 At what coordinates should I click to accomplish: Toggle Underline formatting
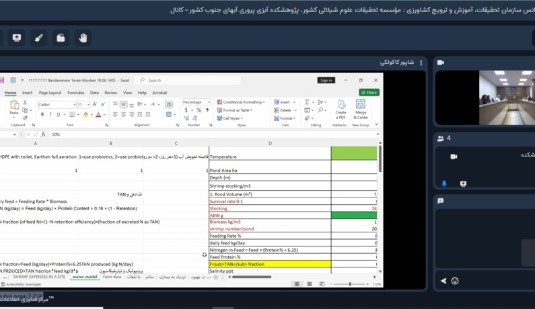click(x=59, y=114)
